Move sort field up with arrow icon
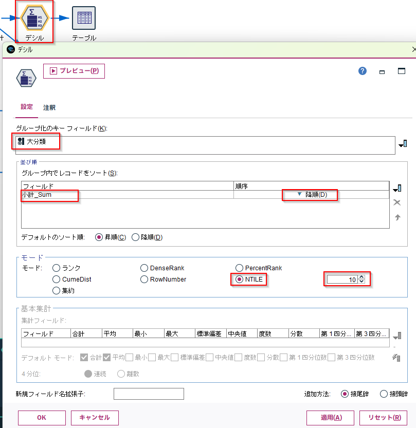 [x=397, y=217]
